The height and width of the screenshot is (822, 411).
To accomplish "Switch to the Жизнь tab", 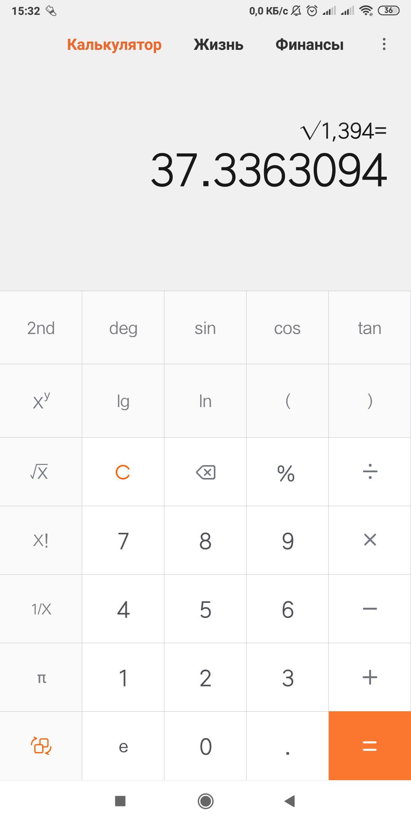I will [218, 45].
